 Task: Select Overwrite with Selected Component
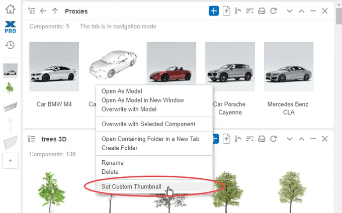tap(154, 124)
